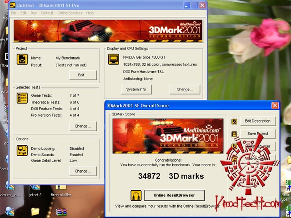
Task: Click the score dialog 3DMark2001 banner
Action: click(168, 136)
